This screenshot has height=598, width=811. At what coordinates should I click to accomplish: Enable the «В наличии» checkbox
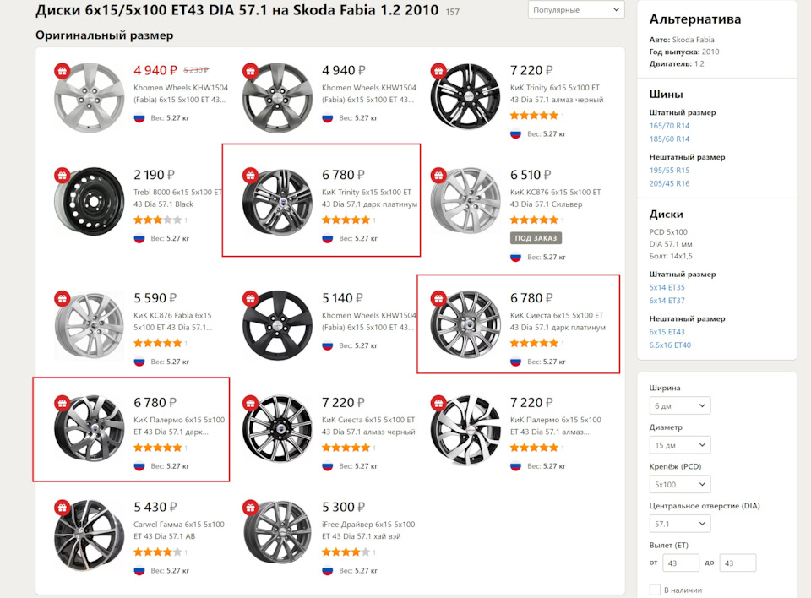pos(655,590)
